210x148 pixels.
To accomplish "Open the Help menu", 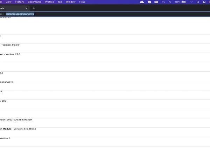I will coord(82,2).
